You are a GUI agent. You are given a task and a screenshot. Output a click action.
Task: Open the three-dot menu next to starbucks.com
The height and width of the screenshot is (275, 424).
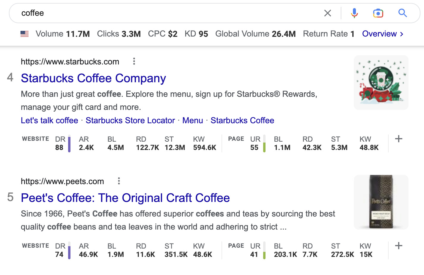[134, 61]
